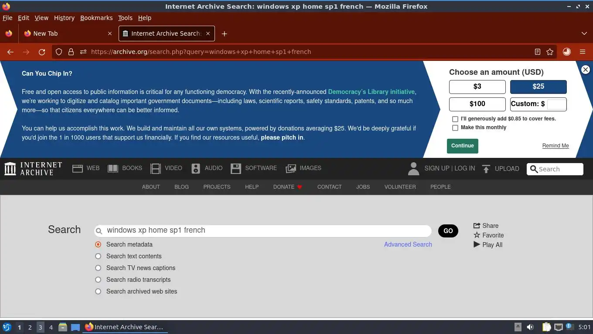Open the Bookmarks menu
The image size is (593, 334).
click(96, 18)
